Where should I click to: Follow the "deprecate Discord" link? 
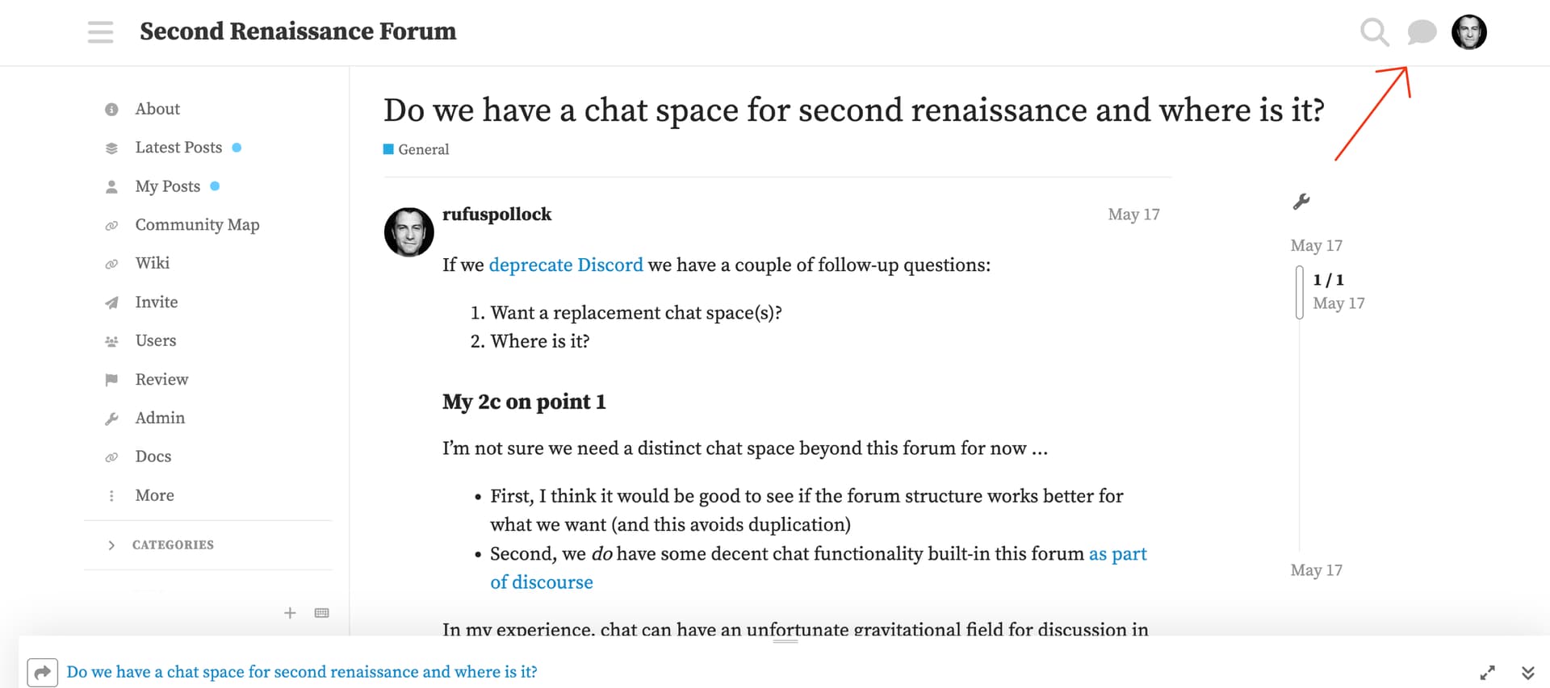point(566,265)
